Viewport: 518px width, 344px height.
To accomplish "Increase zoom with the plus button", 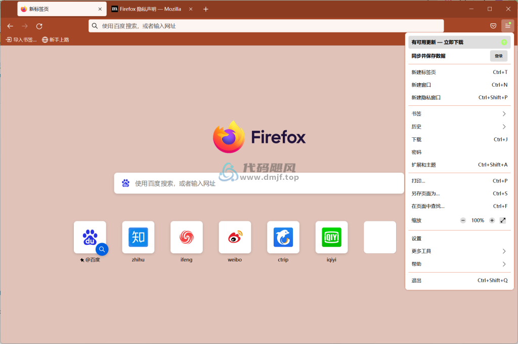I will (492, 220).
